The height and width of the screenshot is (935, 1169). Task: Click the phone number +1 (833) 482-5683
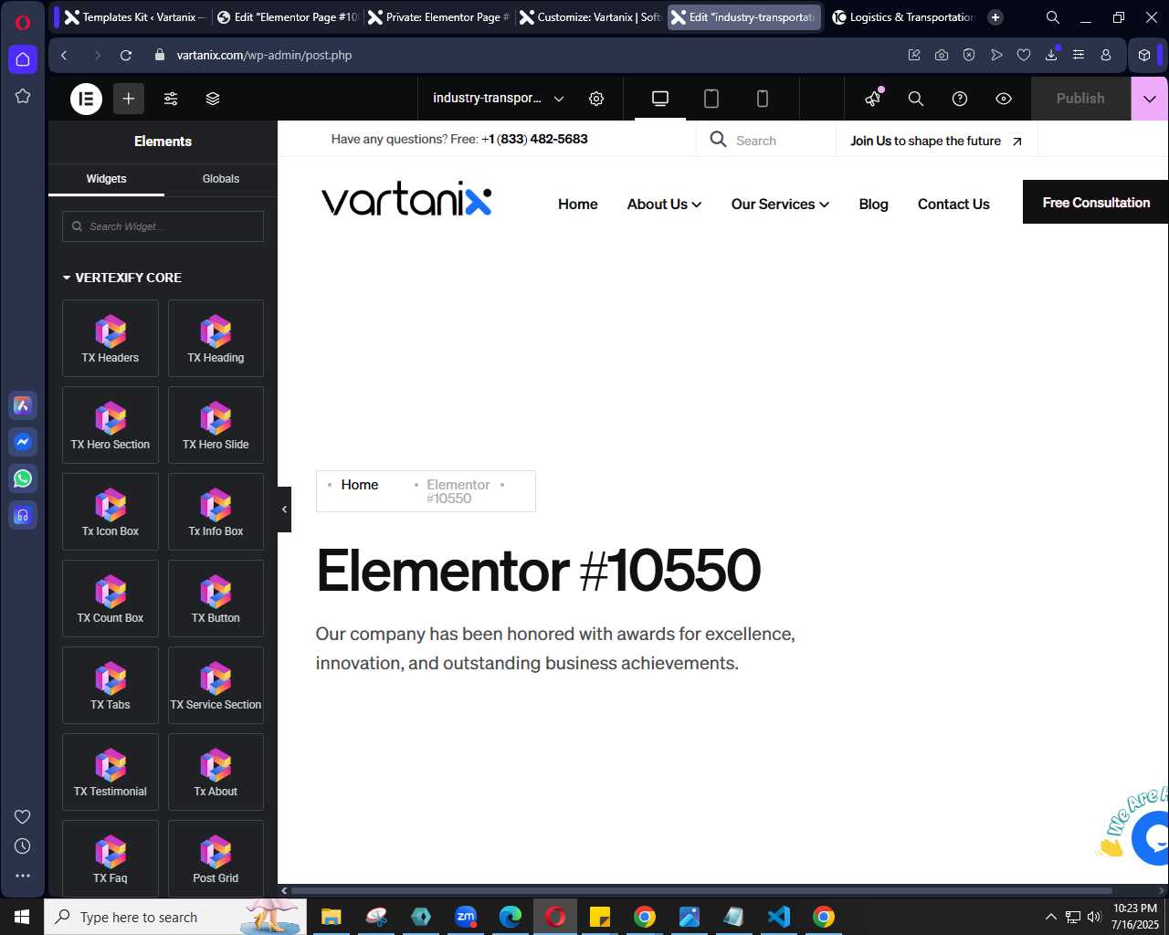pos(534,139)
